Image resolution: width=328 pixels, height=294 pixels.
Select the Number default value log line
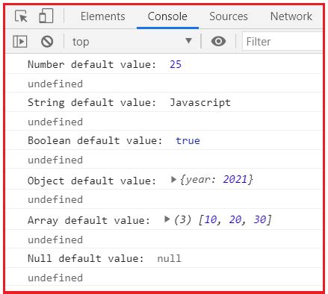click(x=164, y=64)
